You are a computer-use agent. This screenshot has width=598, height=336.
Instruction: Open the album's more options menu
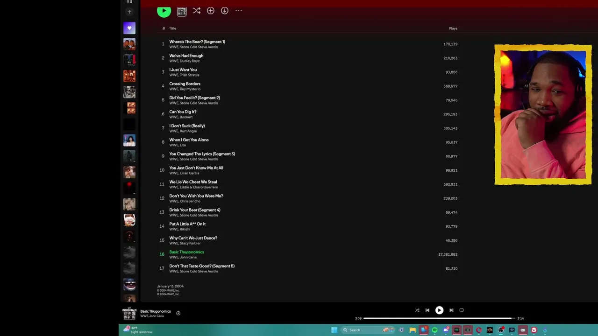(x=239, y=10)
